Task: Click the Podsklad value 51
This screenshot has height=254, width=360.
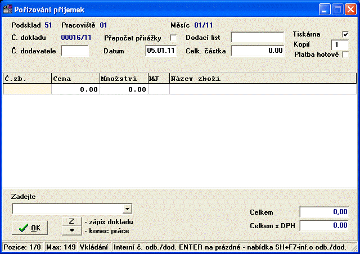Action: [48, 25]
